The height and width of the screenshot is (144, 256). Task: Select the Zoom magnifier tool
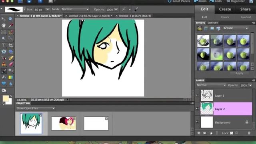[x=10, y=19]
